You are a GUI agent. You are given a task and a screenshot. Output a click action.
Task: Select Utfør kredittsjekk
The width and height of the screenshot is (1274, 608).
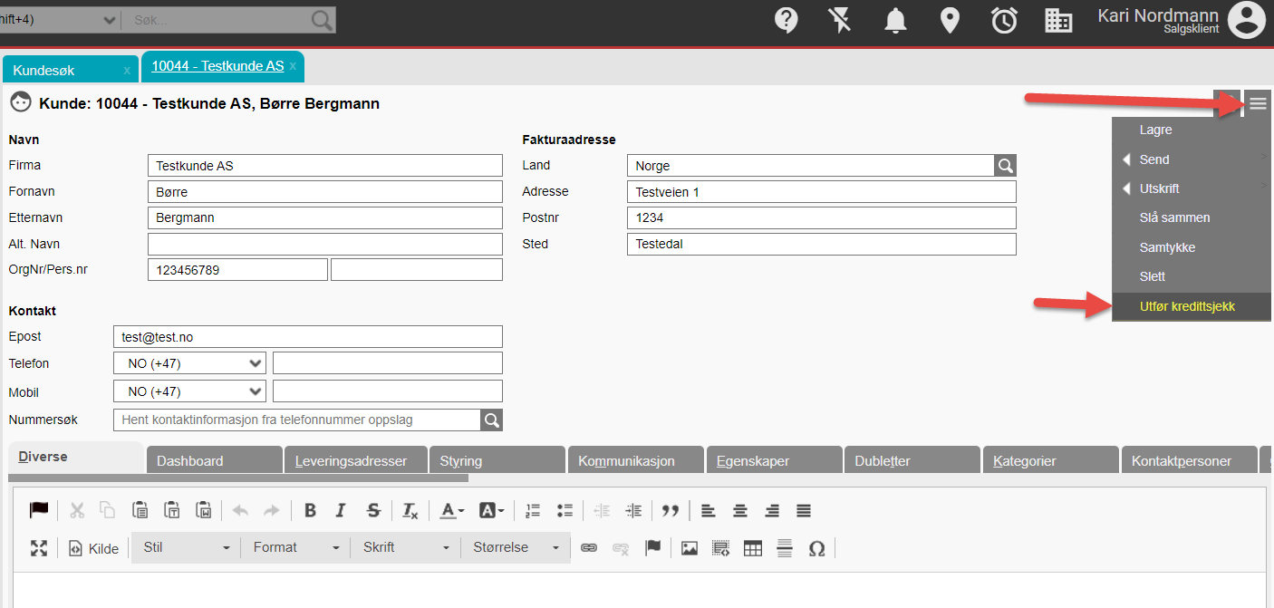(x=1192, y=306)
